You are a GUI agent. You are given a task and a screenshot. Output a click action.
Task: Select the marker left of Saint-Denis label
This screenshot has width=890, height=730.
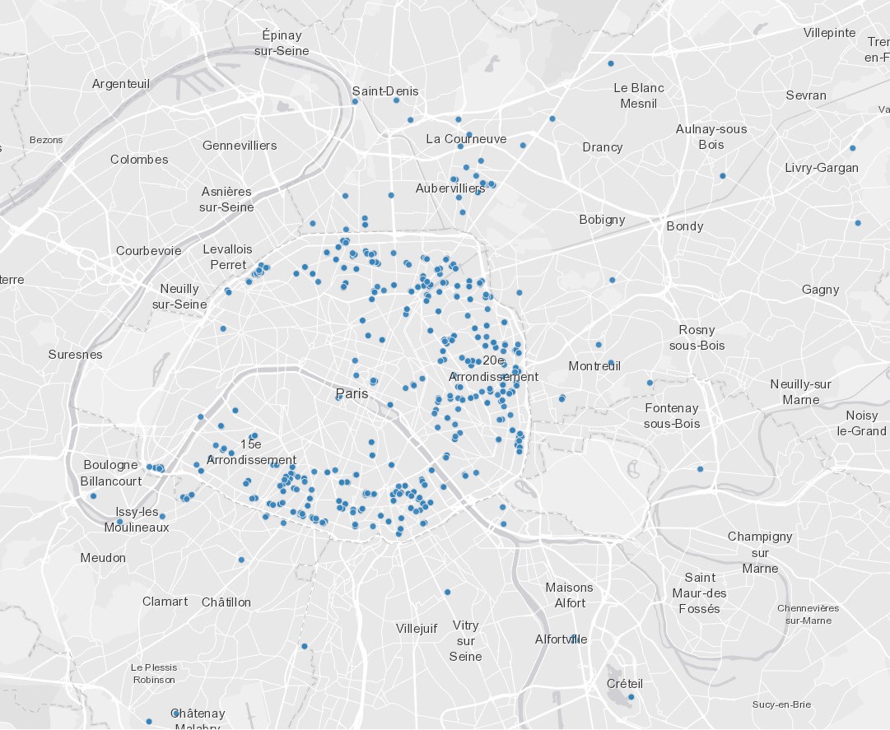coord(355,101)
